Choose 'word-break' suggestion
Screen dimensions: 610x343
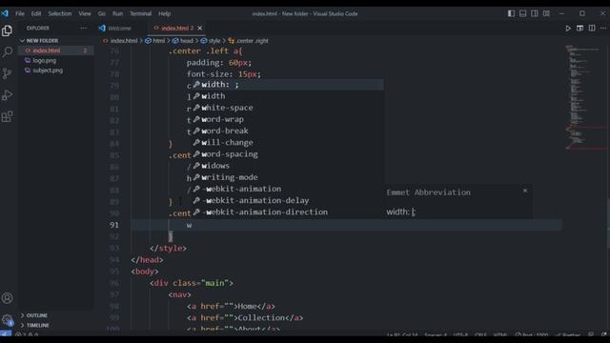point(288,131)
